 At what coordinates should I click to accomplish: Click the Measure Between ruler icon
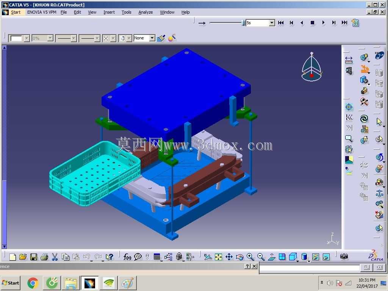click(349, 59)
